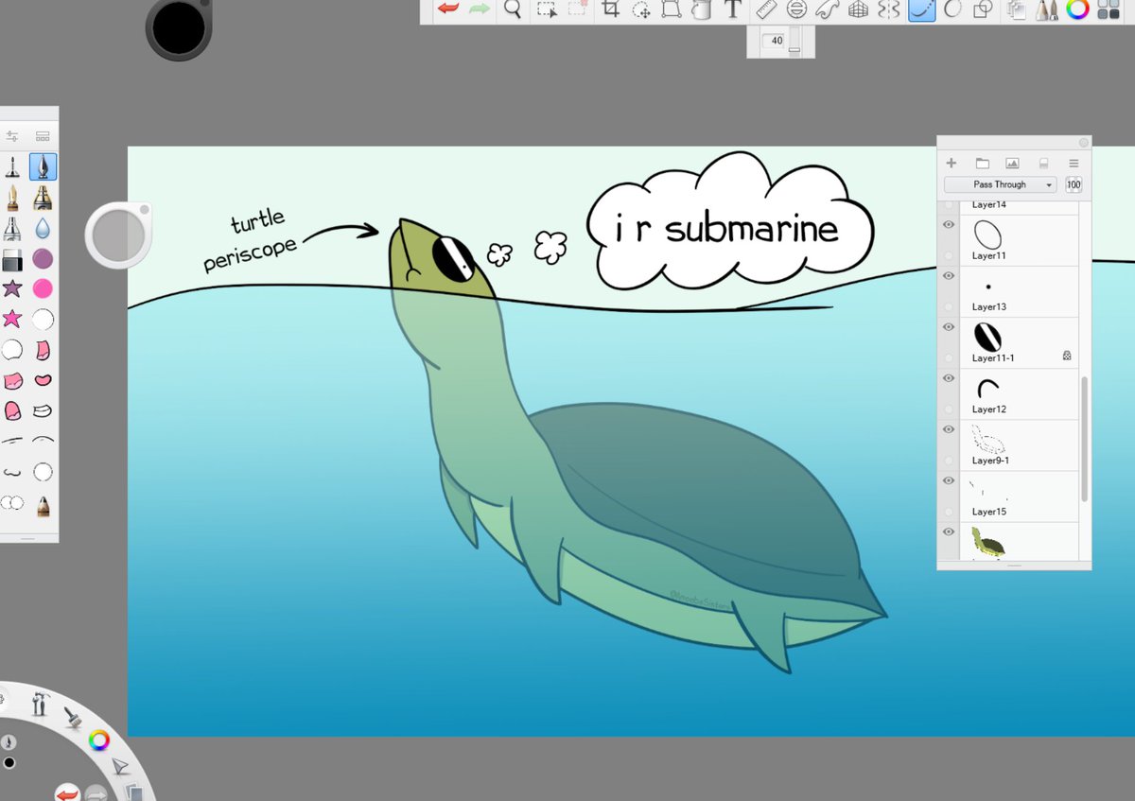Open the Ruler tool in the toolbar

(x=766, y=10)
